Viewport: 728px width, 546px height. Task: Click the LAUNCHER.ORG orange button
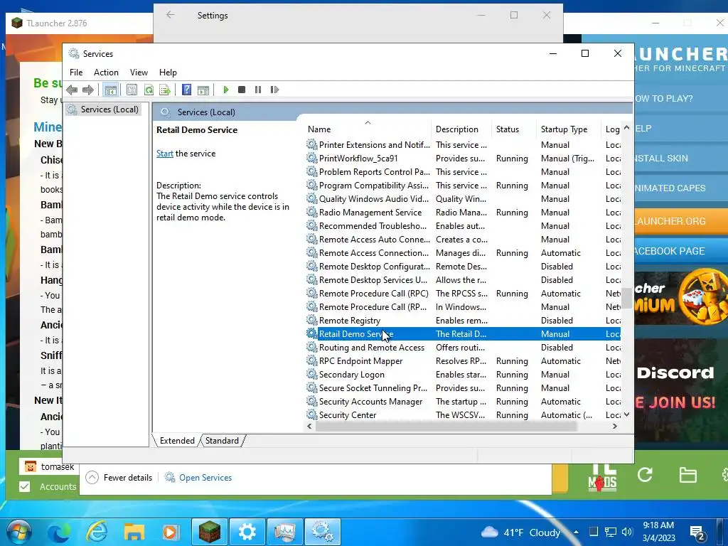pyautogui.click(x=681, y=221)
